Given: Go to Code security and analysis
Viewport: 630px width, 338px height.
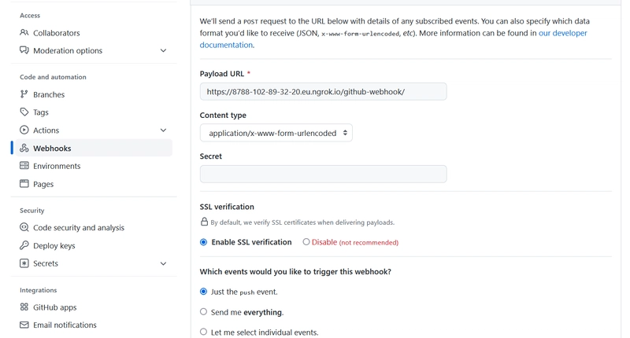Looking at the screenshot, I should click(78, 228).
